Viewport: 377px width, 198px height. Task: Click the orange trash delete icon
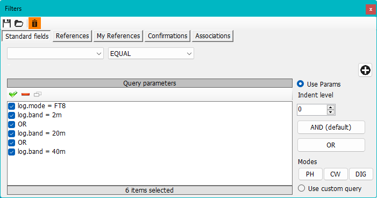(x=34, y=23)
